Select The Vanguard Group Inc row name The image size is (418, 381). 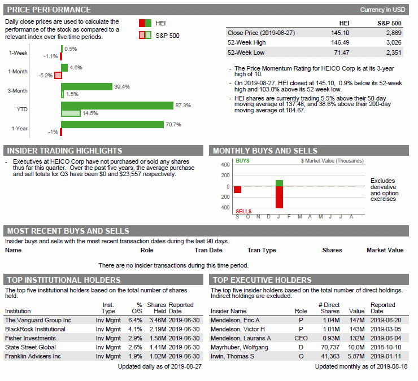click(x=38, y=321)
